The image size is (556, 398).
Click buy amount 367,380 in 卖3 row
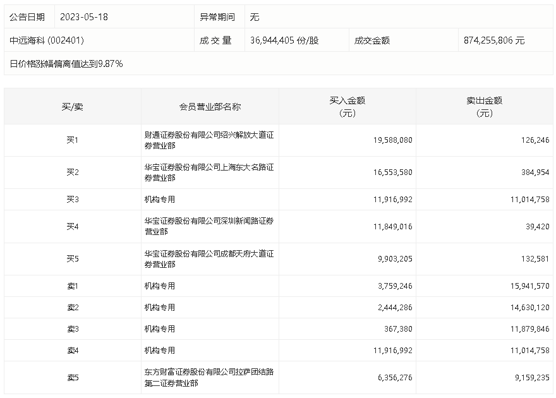[x=398, y=329]
